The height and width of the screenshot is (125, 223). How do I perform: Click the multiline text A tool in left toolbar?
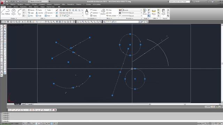(2, 73)
